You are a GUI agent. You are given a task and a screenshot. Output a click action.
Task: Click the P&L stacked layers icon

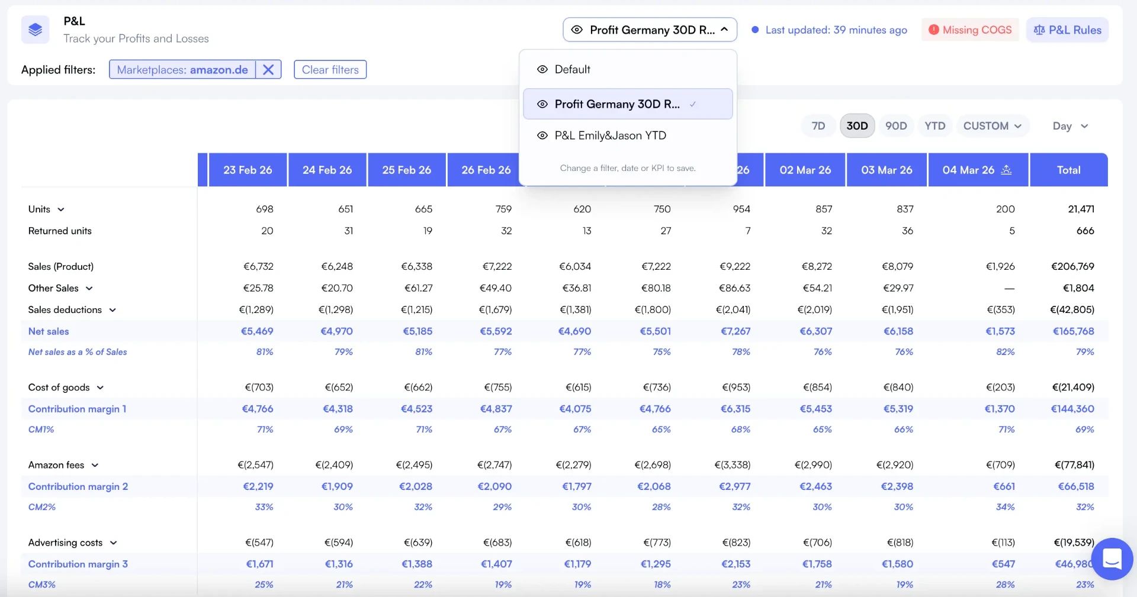point(35,30)
